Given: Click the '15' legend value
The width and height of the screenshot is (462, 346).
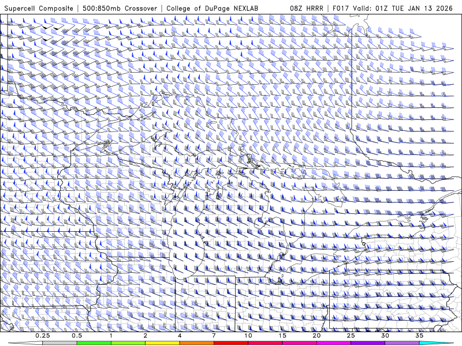Looking at the screenshot, I should [282, 336].
